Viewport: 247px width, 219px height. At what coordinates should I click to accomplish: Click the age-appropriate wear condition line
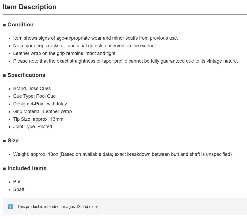[x=96, y=38]
